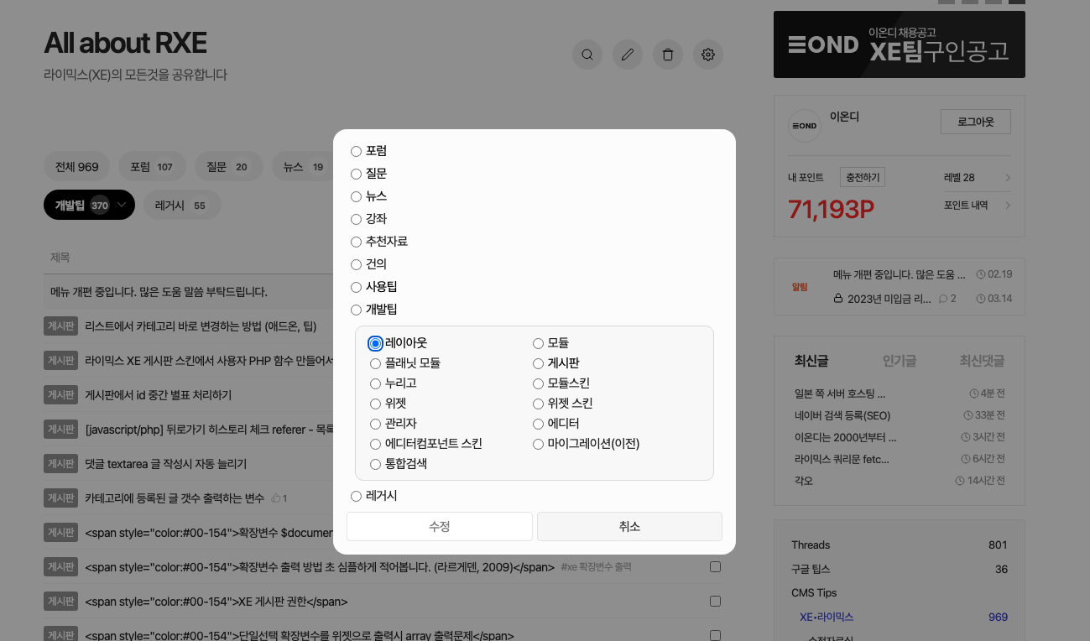Select the 포럼 radio option

coord(356,151)
